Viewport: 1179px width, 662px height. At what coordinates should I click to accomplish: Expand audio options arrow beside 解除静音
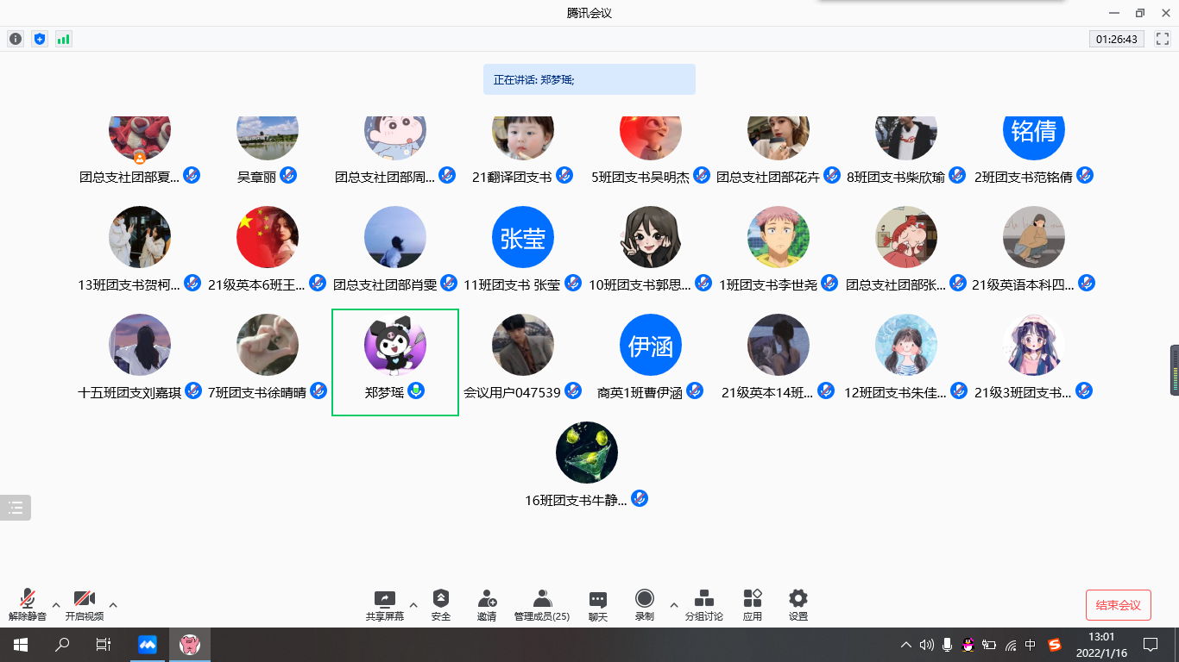56,604
